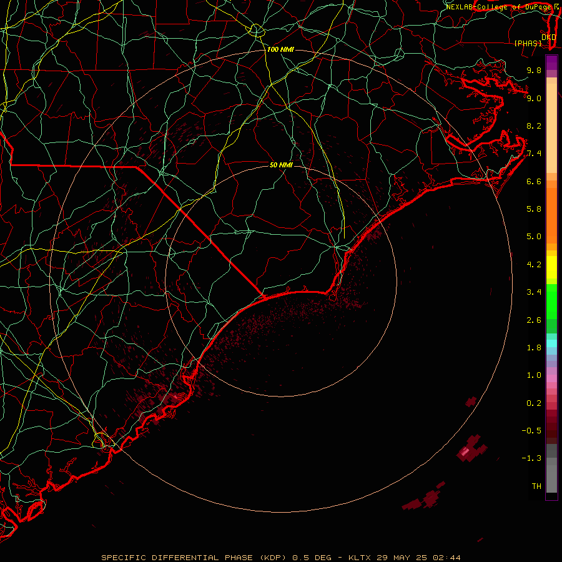Click the DKD label above the color scale

coord(549,37)
